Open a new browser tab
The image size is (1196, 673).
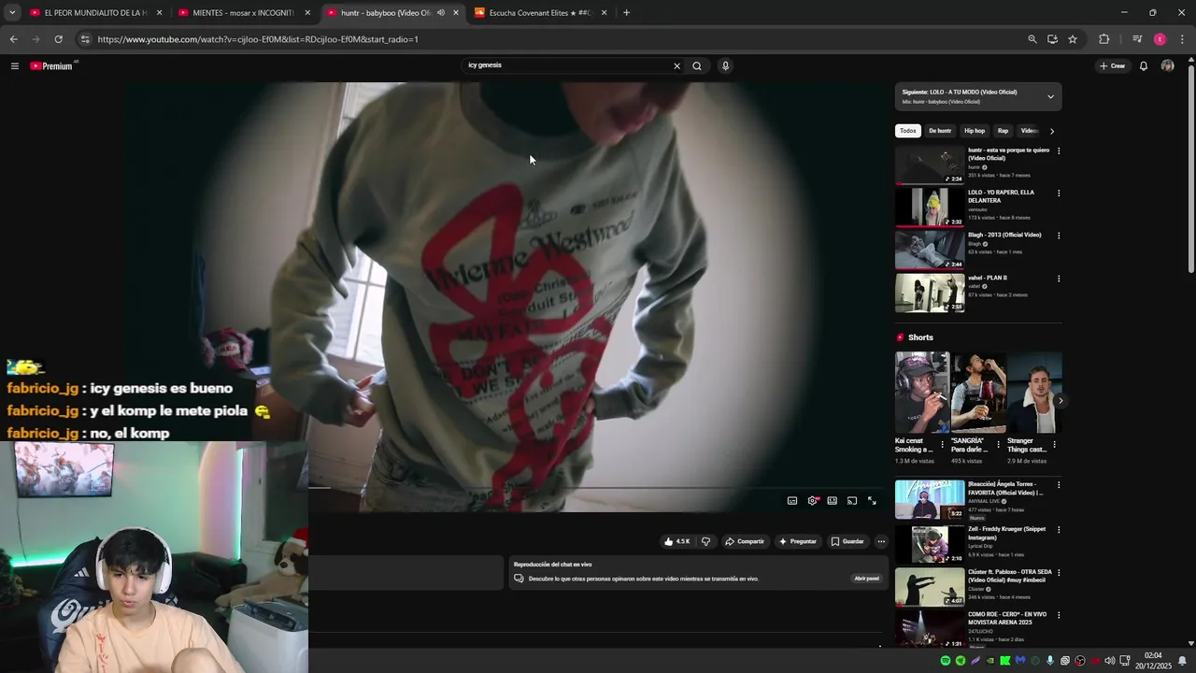coord(626,12)
